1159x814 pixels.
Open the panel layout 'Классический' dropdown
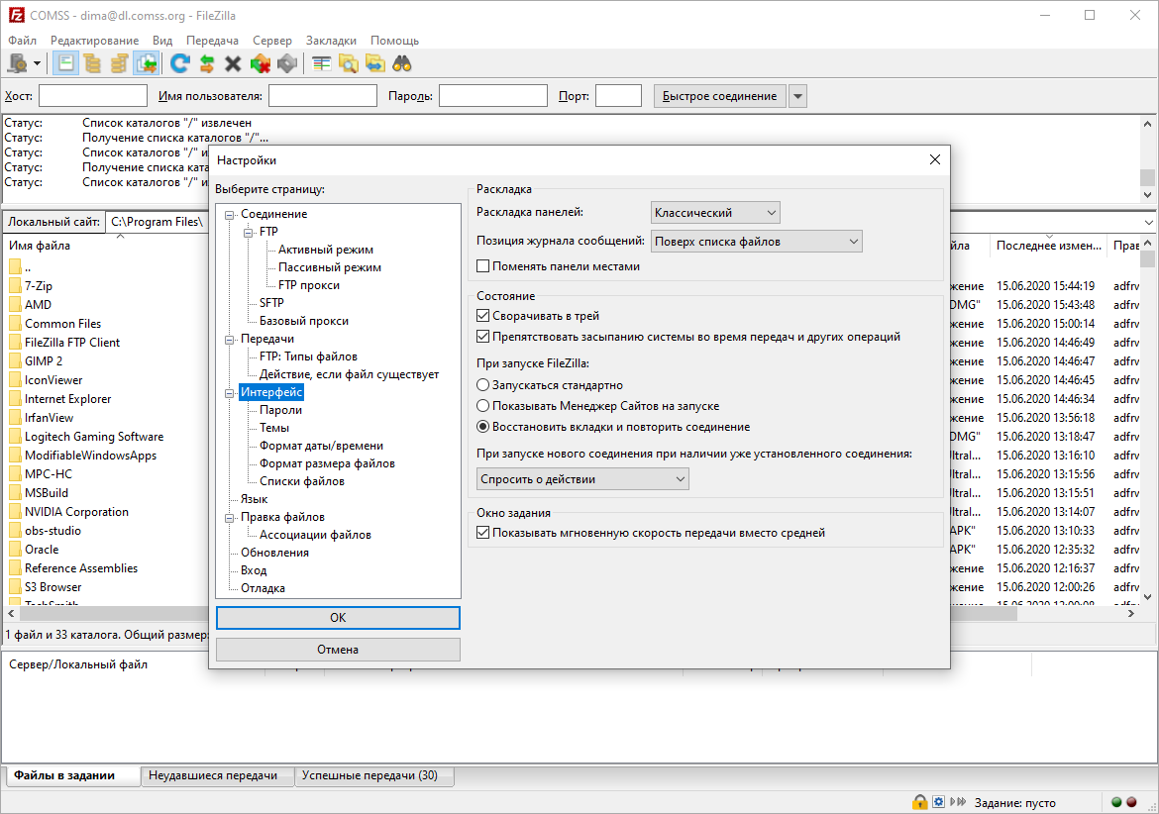[x=715, y=213]
